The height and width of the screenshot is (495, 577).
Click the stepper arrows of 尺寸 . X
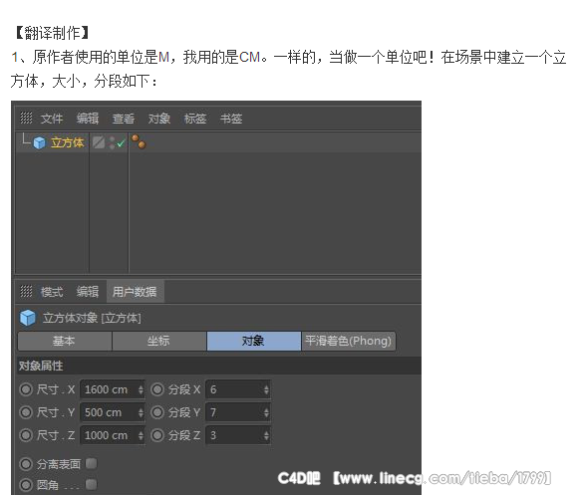(x=141, y=389)
